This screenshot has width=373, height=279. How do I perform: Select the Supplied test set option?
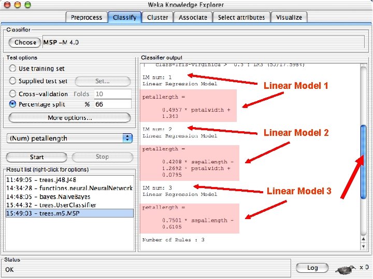12,81
